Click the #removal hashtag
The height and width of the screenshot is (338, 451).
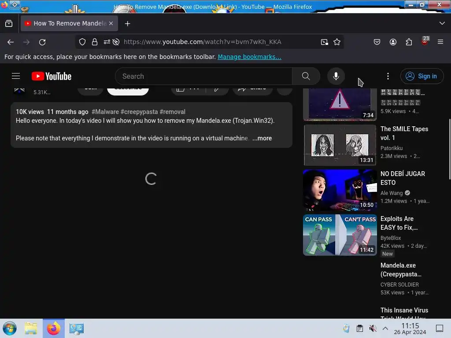click(x=173, y=112)
